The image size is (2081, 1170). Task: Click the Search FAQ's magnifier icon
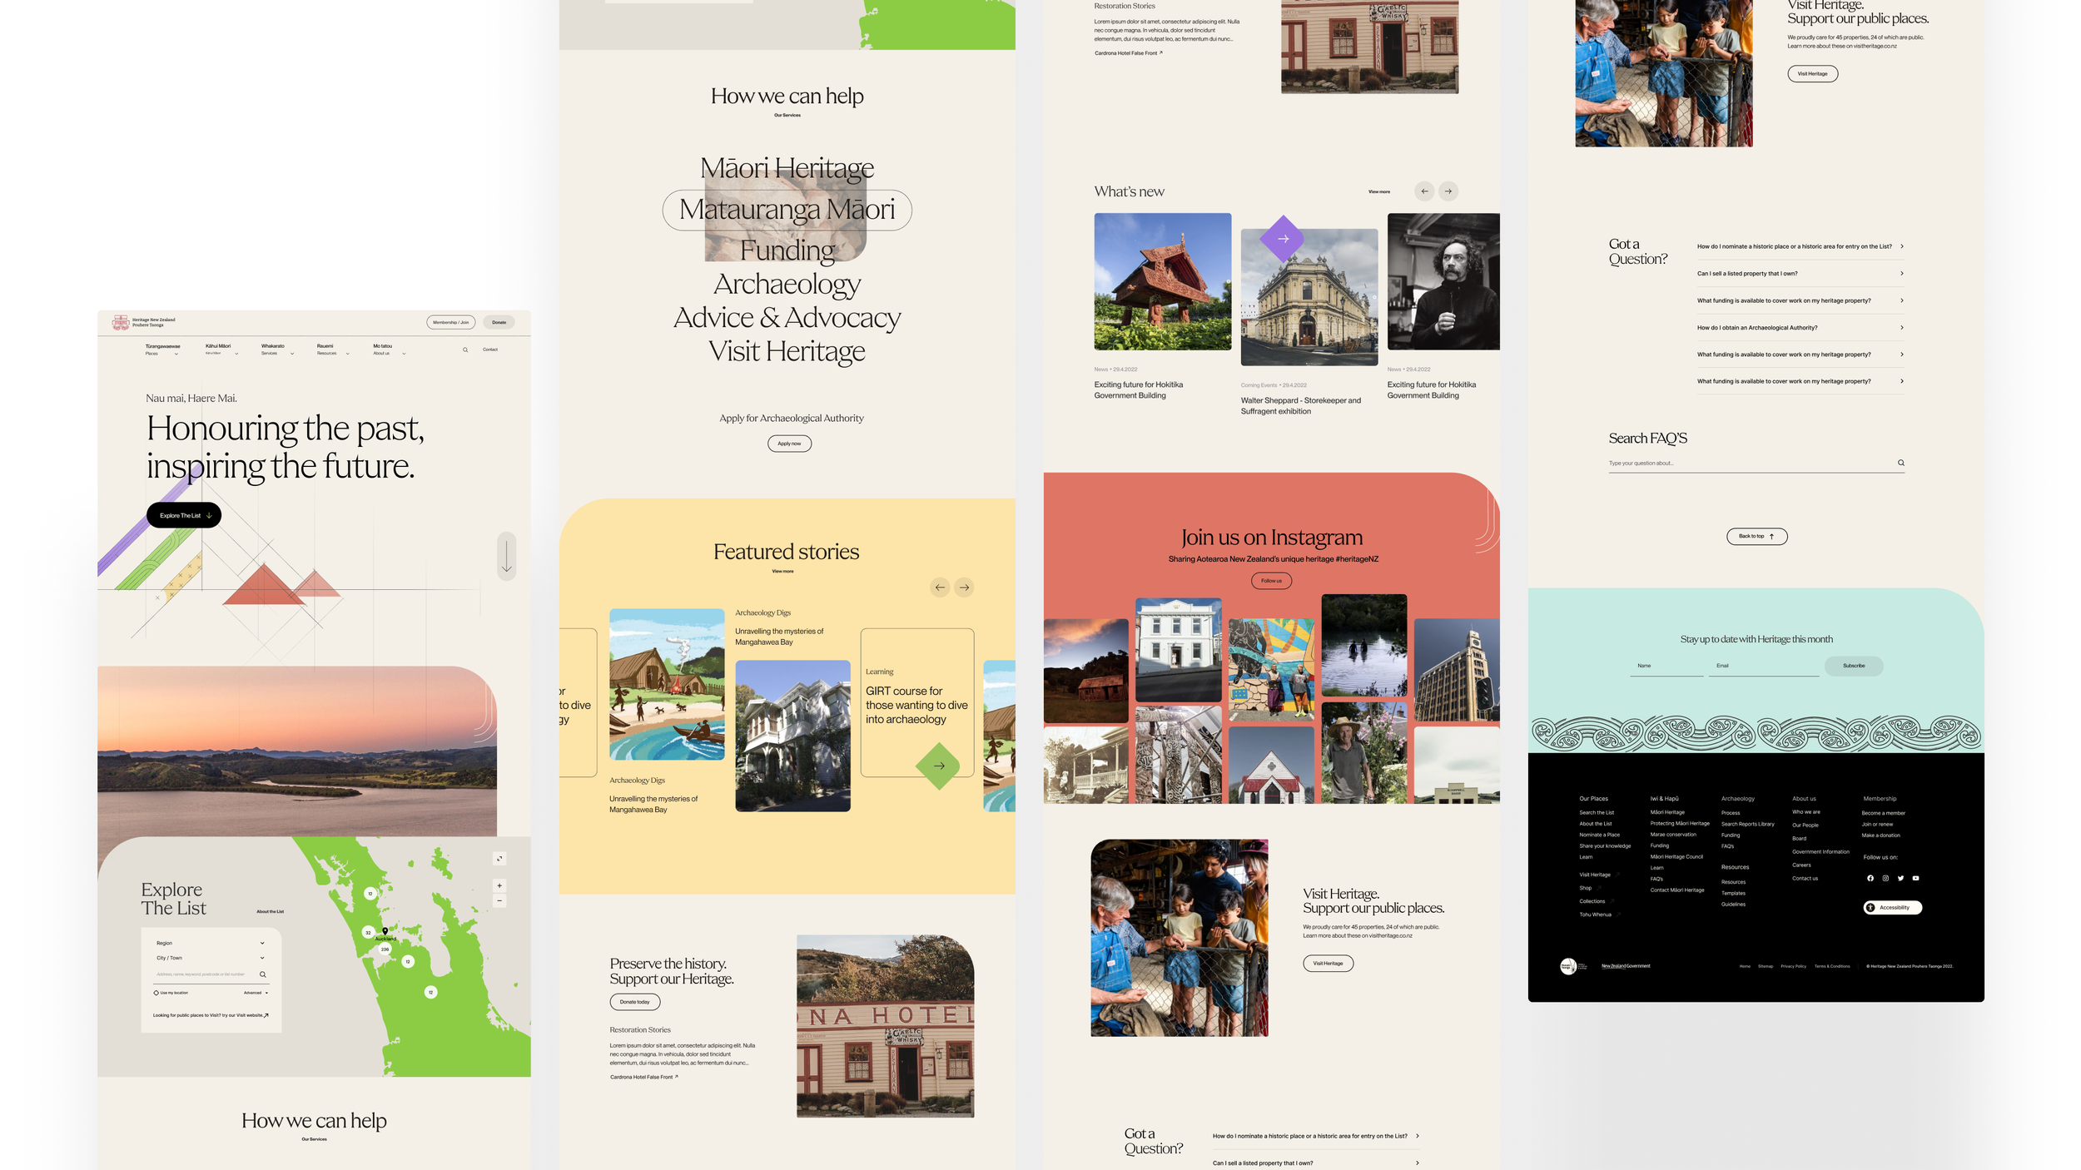1900,463
